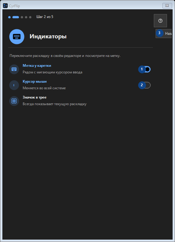Enable the Курсор мыши switch
175x242 pixels.
point(144,85)
